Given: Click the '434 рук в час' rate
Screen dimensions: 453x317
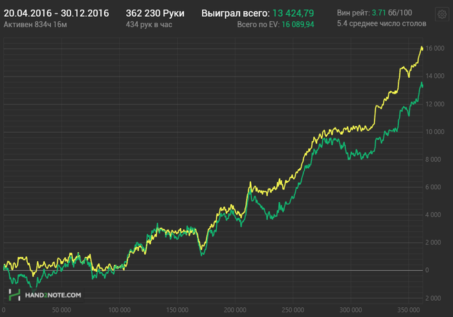Looking at the screenshot, I should point(149,25).
